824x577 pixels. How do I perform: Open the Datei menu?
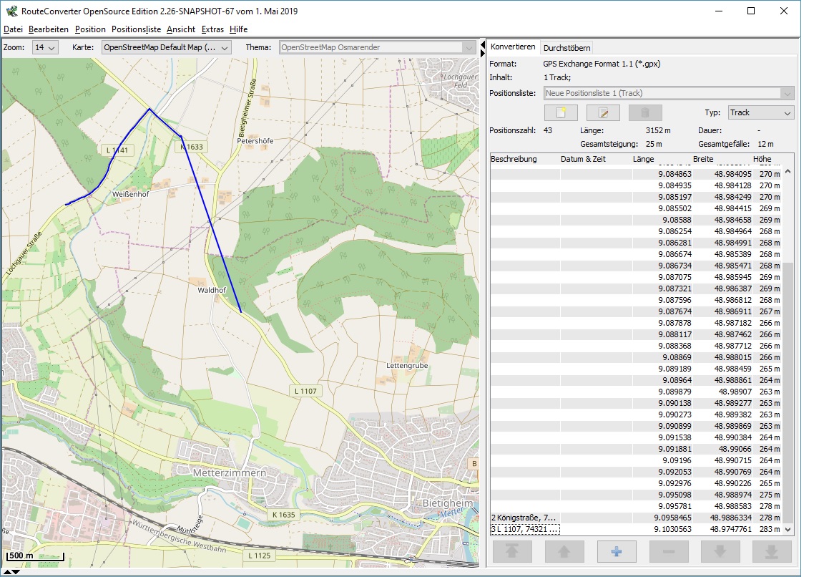pyautogui.click(x=13, y=29)
